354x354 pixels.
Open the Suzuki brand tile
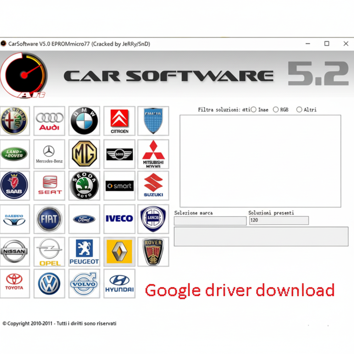(153, 186)
